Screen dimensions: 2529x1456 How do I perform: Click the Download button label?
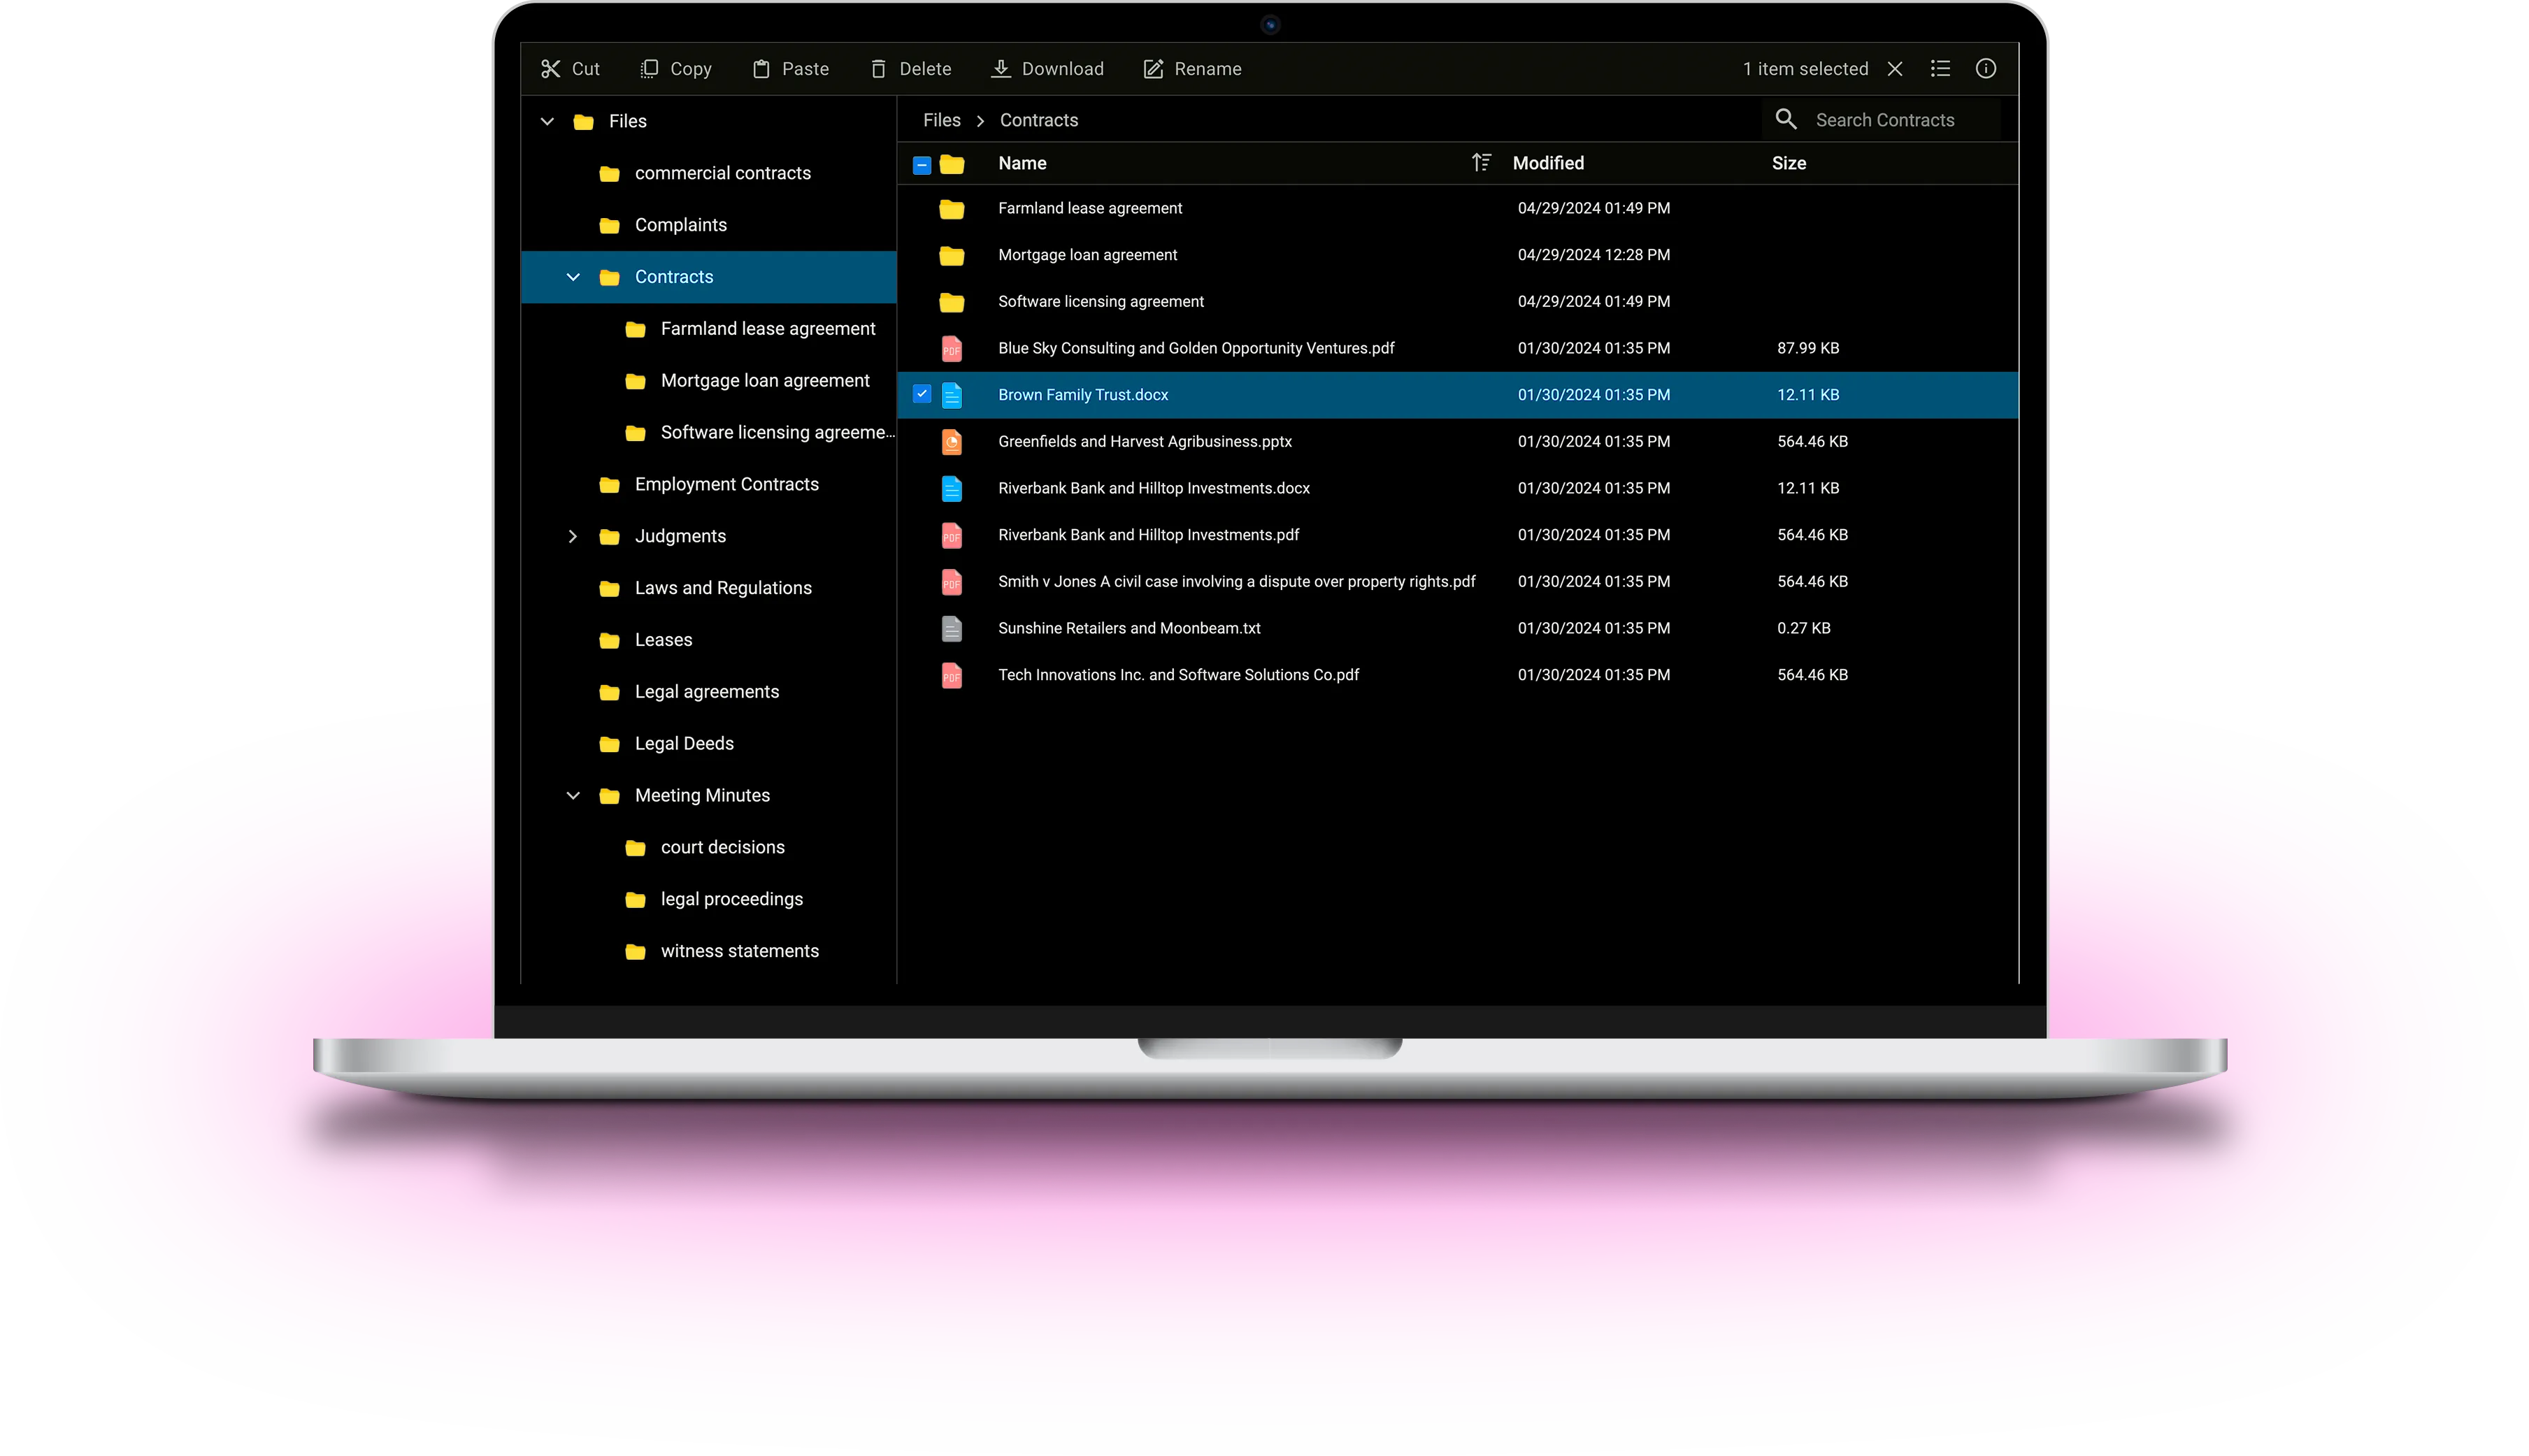[x=1062, y=69]
